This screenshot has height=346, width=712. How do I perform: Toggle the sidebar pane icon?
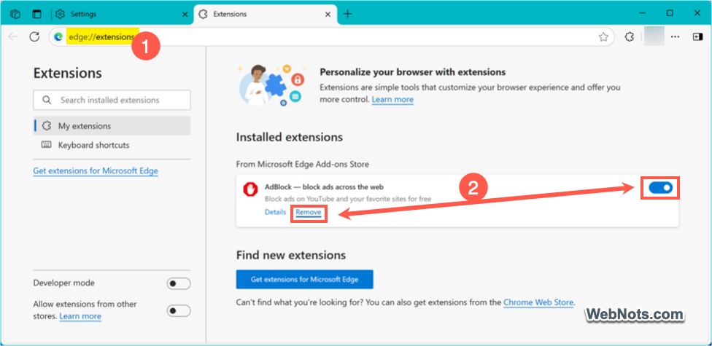click(698, 37)
